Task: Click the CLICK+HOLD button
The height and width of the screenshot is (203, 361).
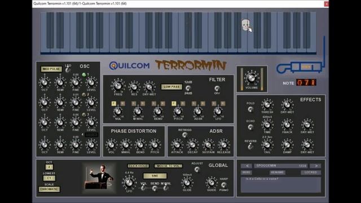Action: pos(138,166)
